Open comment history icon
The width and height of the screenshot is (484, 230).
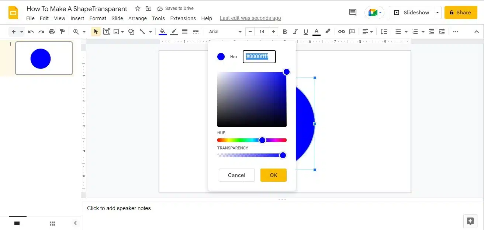click(x=352, y=13)
